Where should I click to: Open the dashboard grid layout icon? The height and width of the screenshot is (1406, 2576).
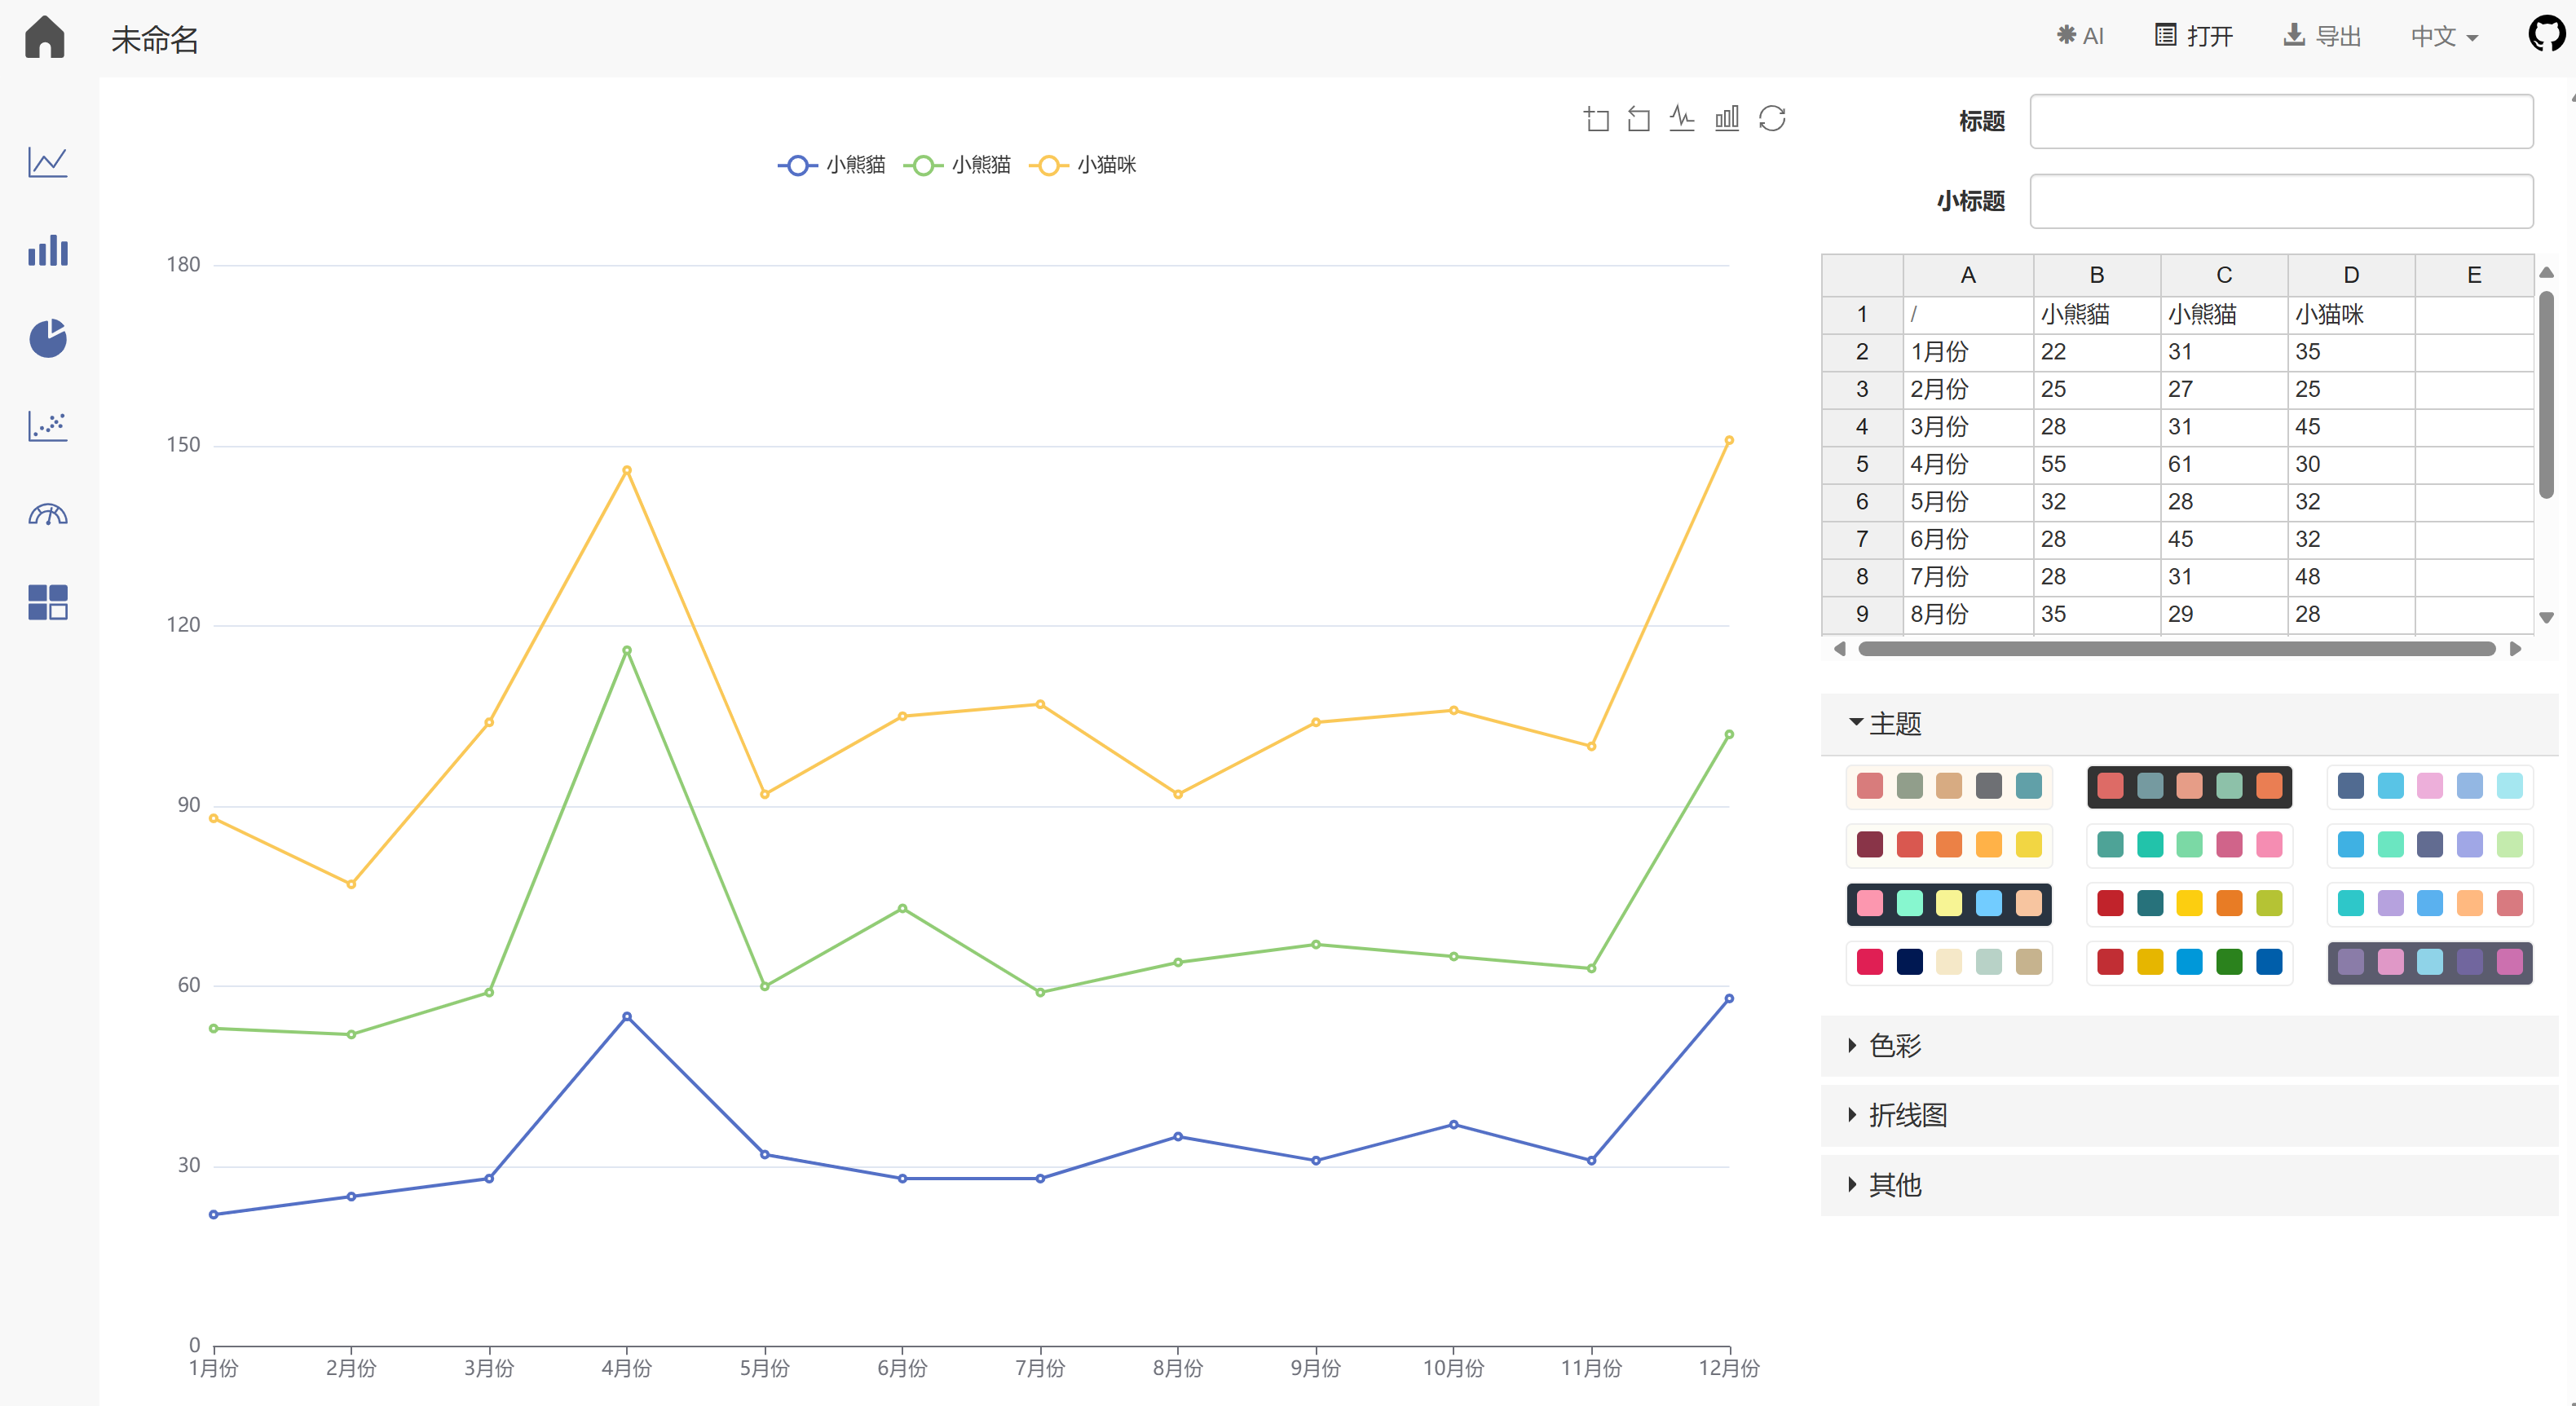coord(47,602)
